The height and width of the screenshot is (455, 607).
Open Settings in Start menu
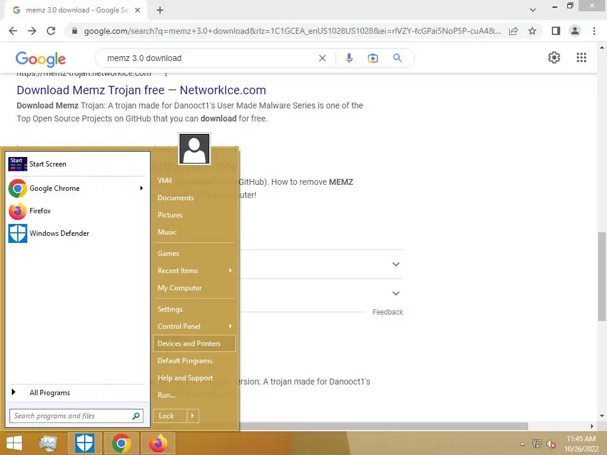pyautogui.click(x=194, y=309)
